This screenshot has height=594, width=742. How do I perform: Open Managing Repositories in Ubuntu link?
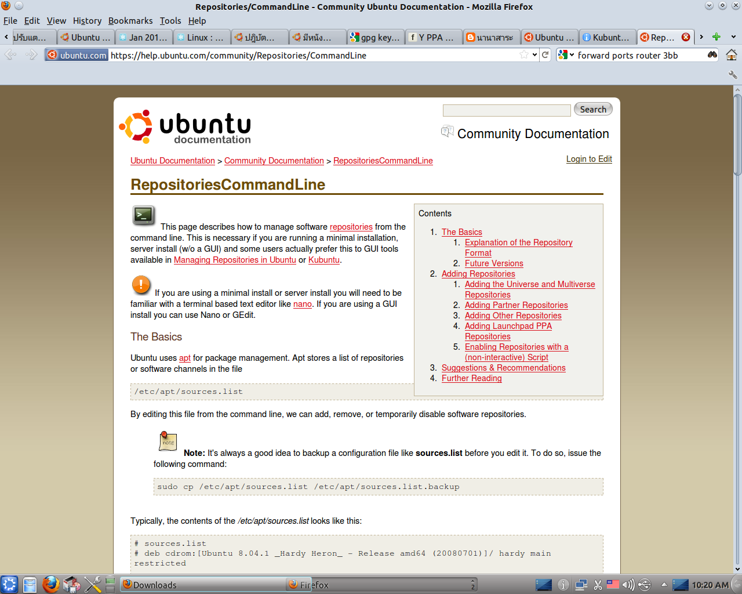[x=235, y=260]
